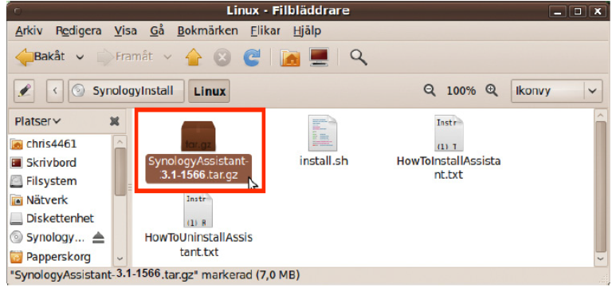
Task: Close the Platser sidebar pane
Action: coord(115,121)
